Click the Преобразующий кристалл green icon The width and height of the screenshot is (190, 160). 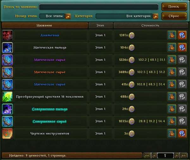coord(7,97)
